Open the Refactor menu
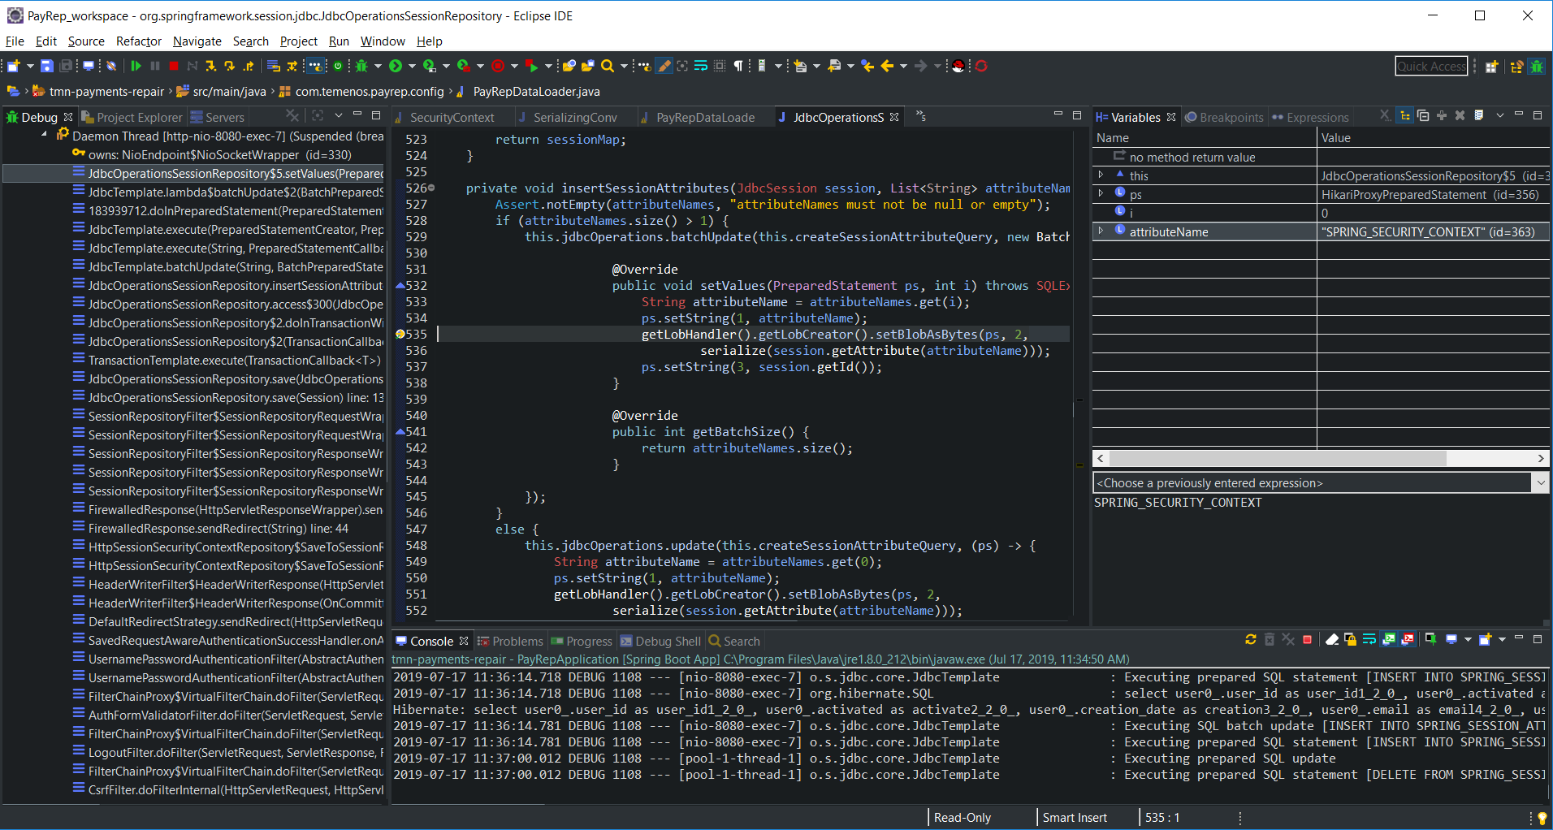The height and width of the screenshot is (830, 1553). click(138, 41)
